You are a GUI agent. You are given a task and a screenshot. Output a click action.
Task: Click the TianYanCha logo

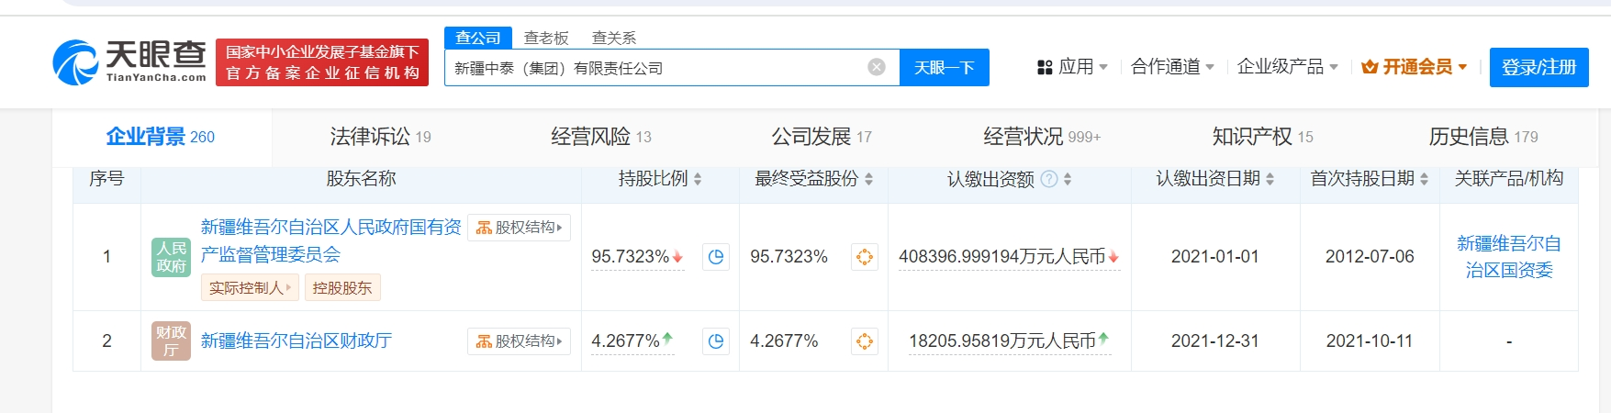point(129,61)
